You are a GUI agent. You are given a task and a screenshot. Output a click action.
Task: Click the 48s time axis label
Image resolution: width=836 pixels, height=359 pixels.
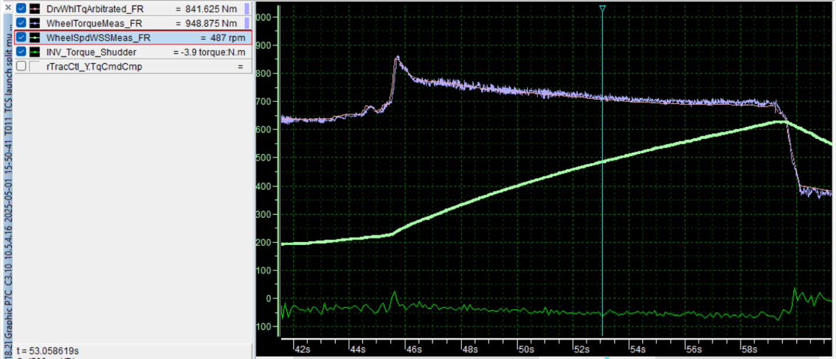[x=470, y=350]
